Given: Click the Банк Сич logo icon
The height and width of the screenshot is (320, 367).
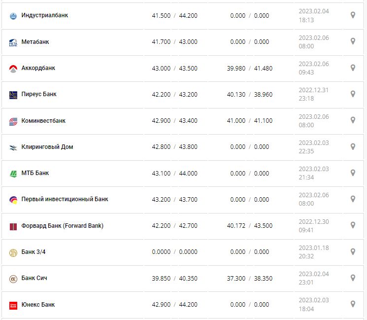Looking at the screenshot, I should coord(13,279).
